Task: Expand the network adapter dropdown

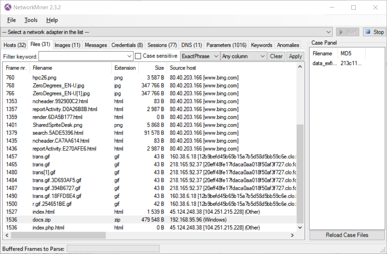Action: 328,32
